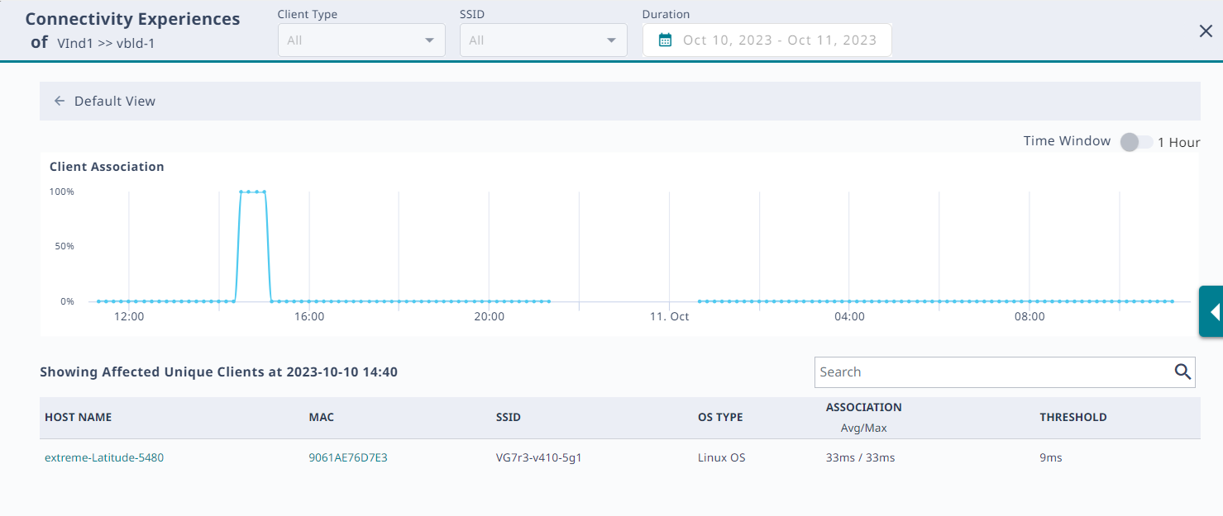Sort by SSID column header
The height and width of the screenshot is (516, 1223).
[509, 417]
